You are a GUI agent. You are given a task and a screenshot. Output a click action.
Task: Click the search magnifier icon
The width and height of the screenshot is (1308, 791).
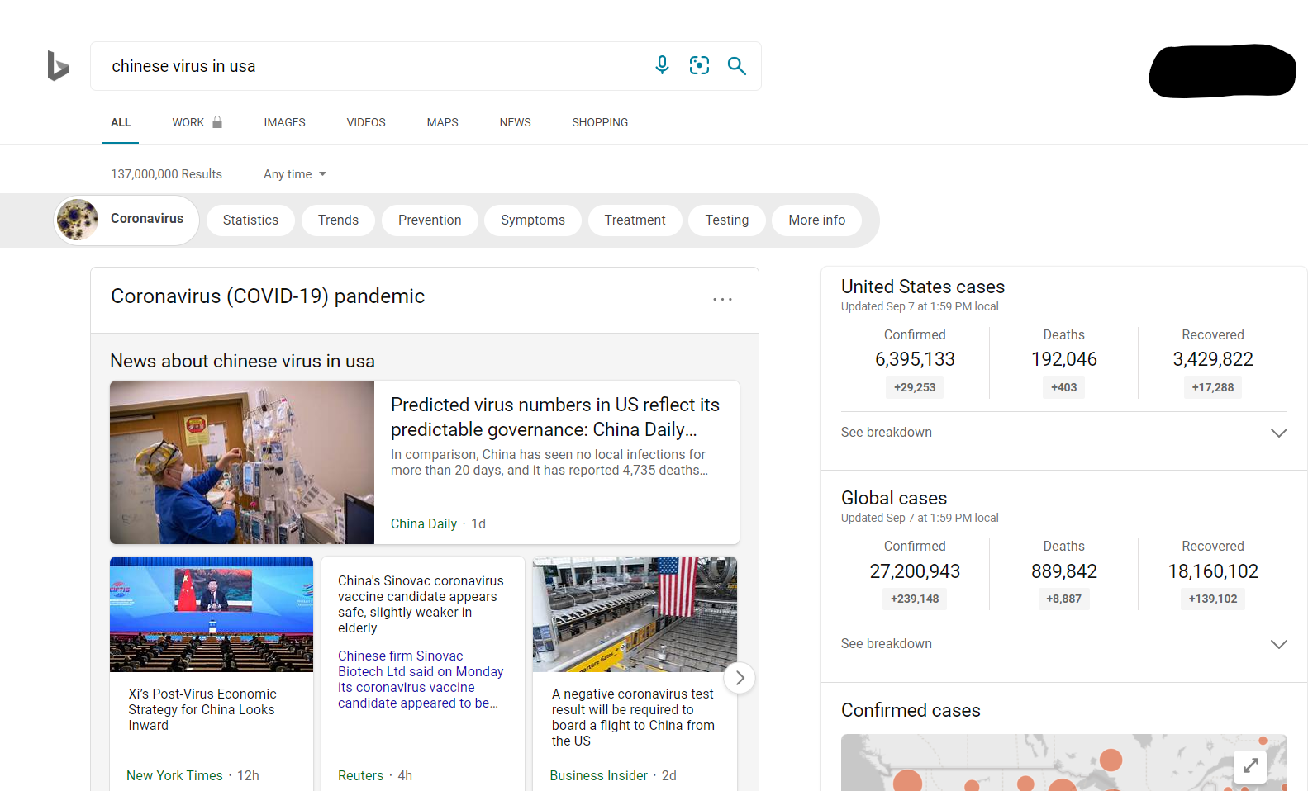(x=736, y=66)
